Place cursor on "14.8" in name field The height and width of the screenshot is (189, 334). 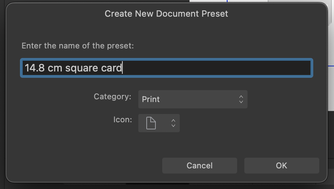click(35, 68)
